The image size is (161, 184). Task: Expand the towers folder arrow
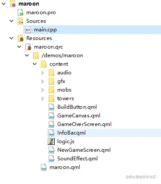click(43, 98)
